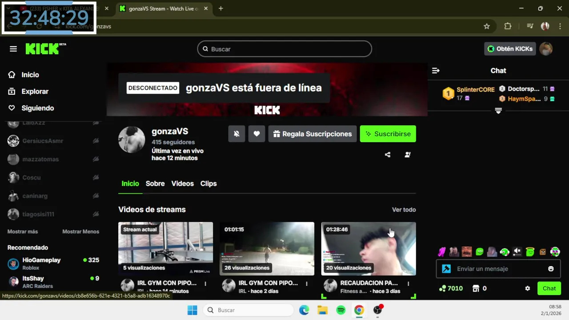Open the 01:01:15 video thumbnail
Screen dimensions: 569x320
pyautogui.click(x=267, y=249)
